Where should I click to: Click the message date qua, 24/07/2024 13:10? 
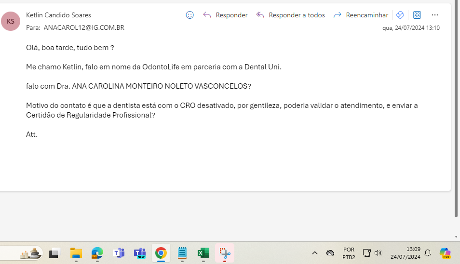tap(411, 28)
